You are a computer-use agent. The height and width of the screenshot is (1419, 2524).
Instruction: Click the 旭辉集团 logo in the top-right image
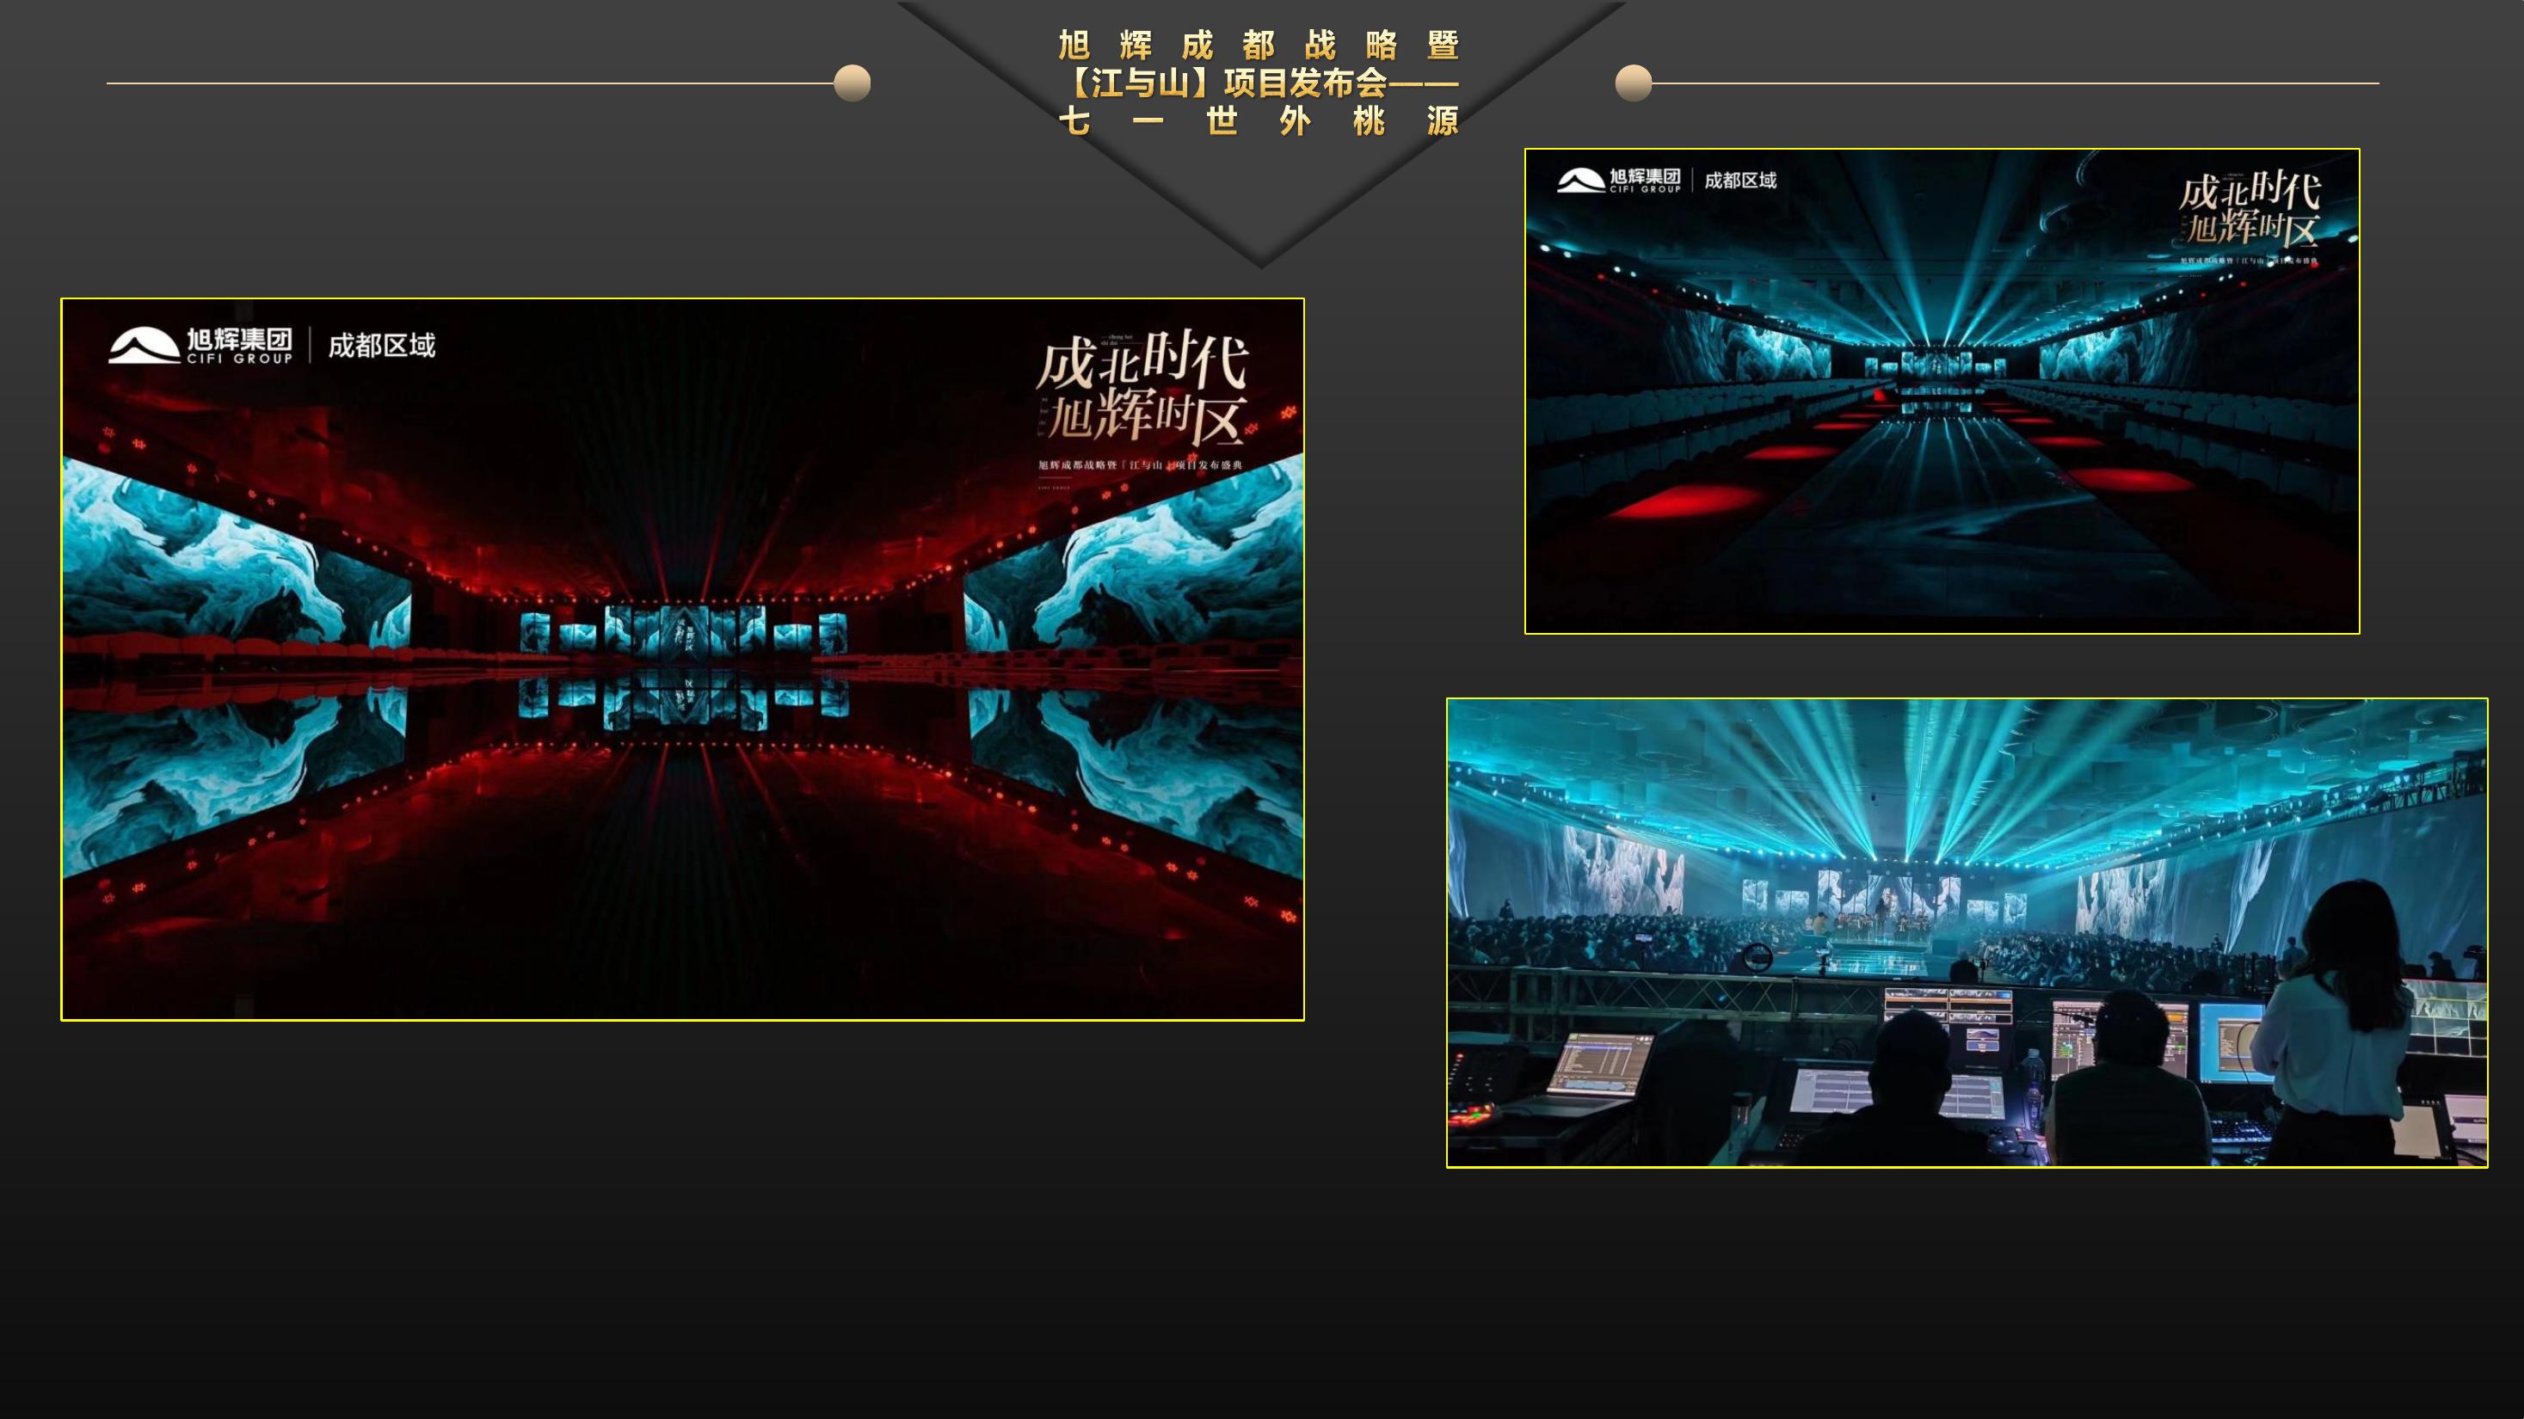pos(1619,181)
